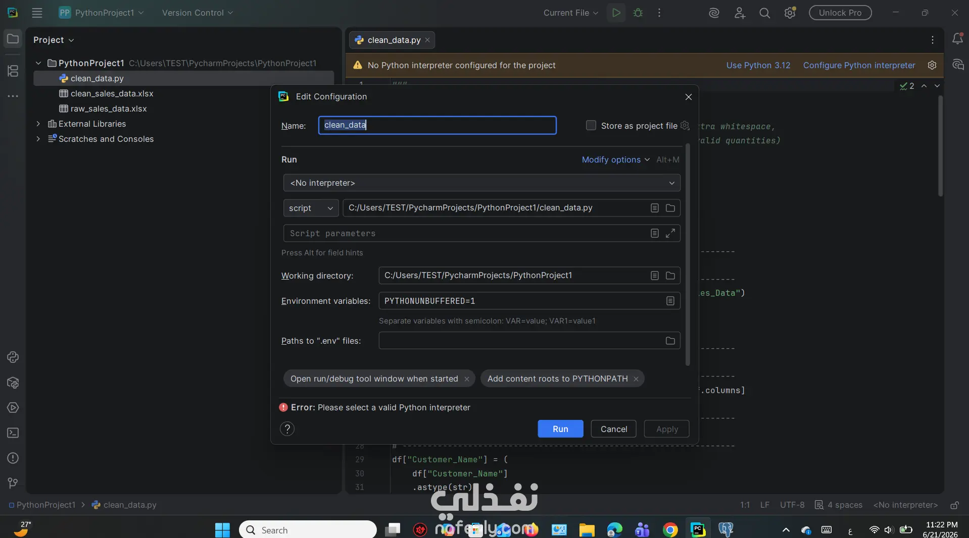This screenshot has height=538, width=969.
Task: Collapse the PythonProject1 tree node
Action: tap(38, 63)
